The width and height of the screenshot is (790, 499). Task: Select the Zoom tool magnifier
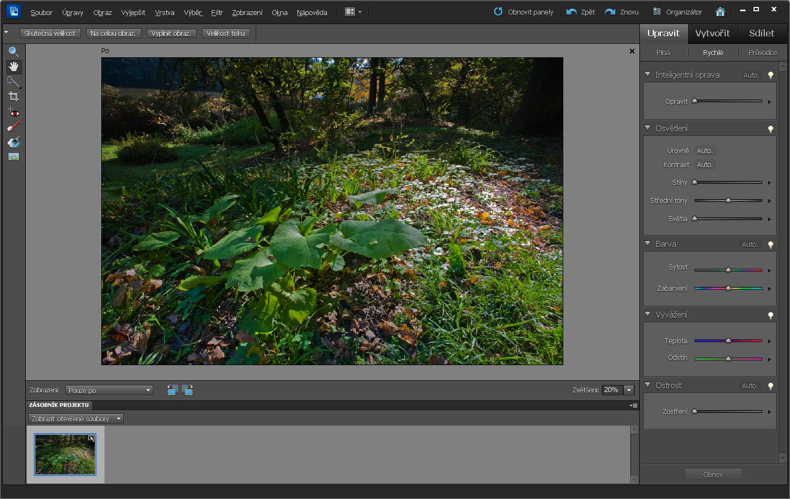click(x=13, y=52)
